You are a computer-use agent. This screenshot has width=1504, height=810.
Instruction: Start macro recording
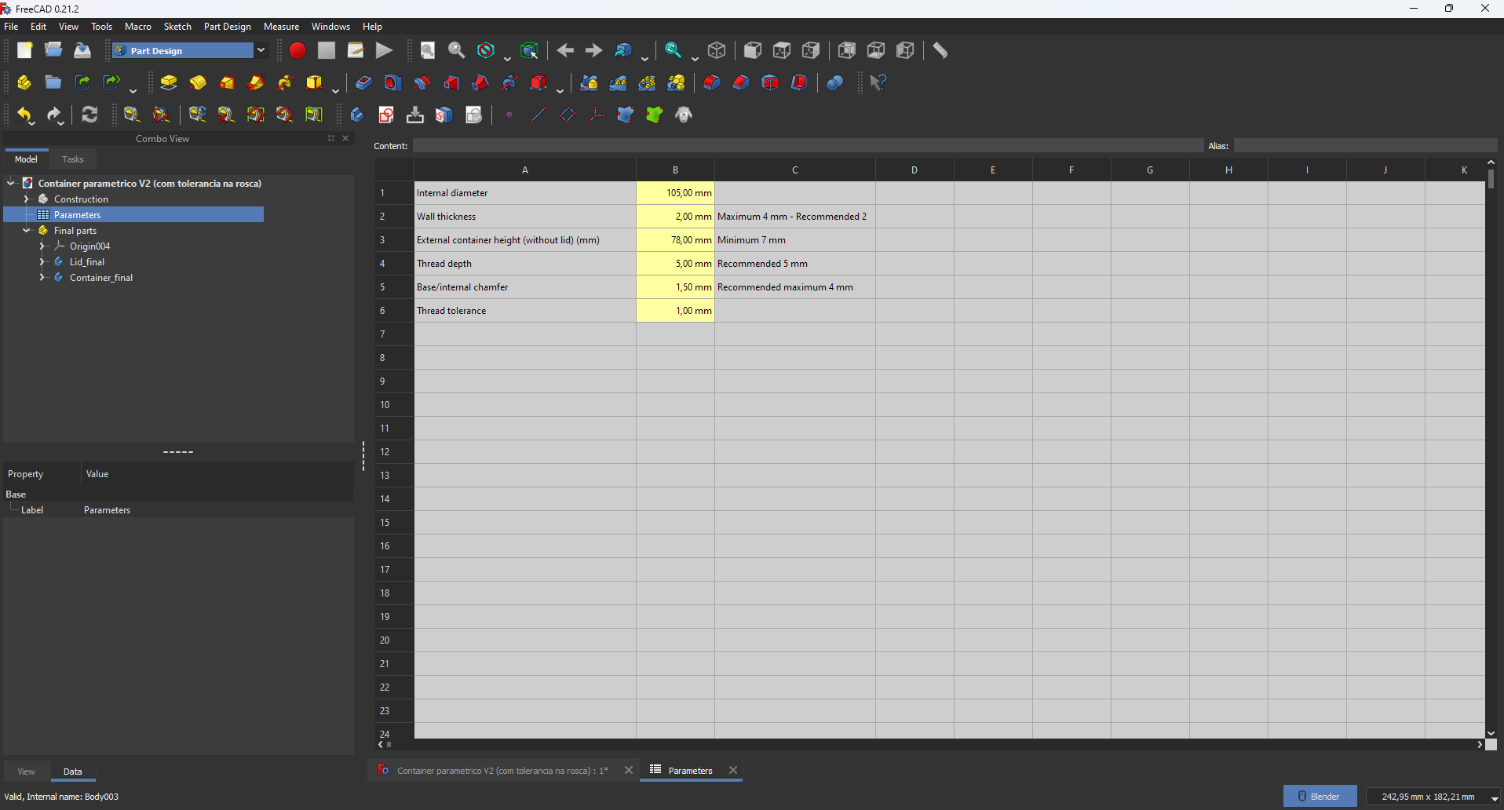[x=298, y=50]
